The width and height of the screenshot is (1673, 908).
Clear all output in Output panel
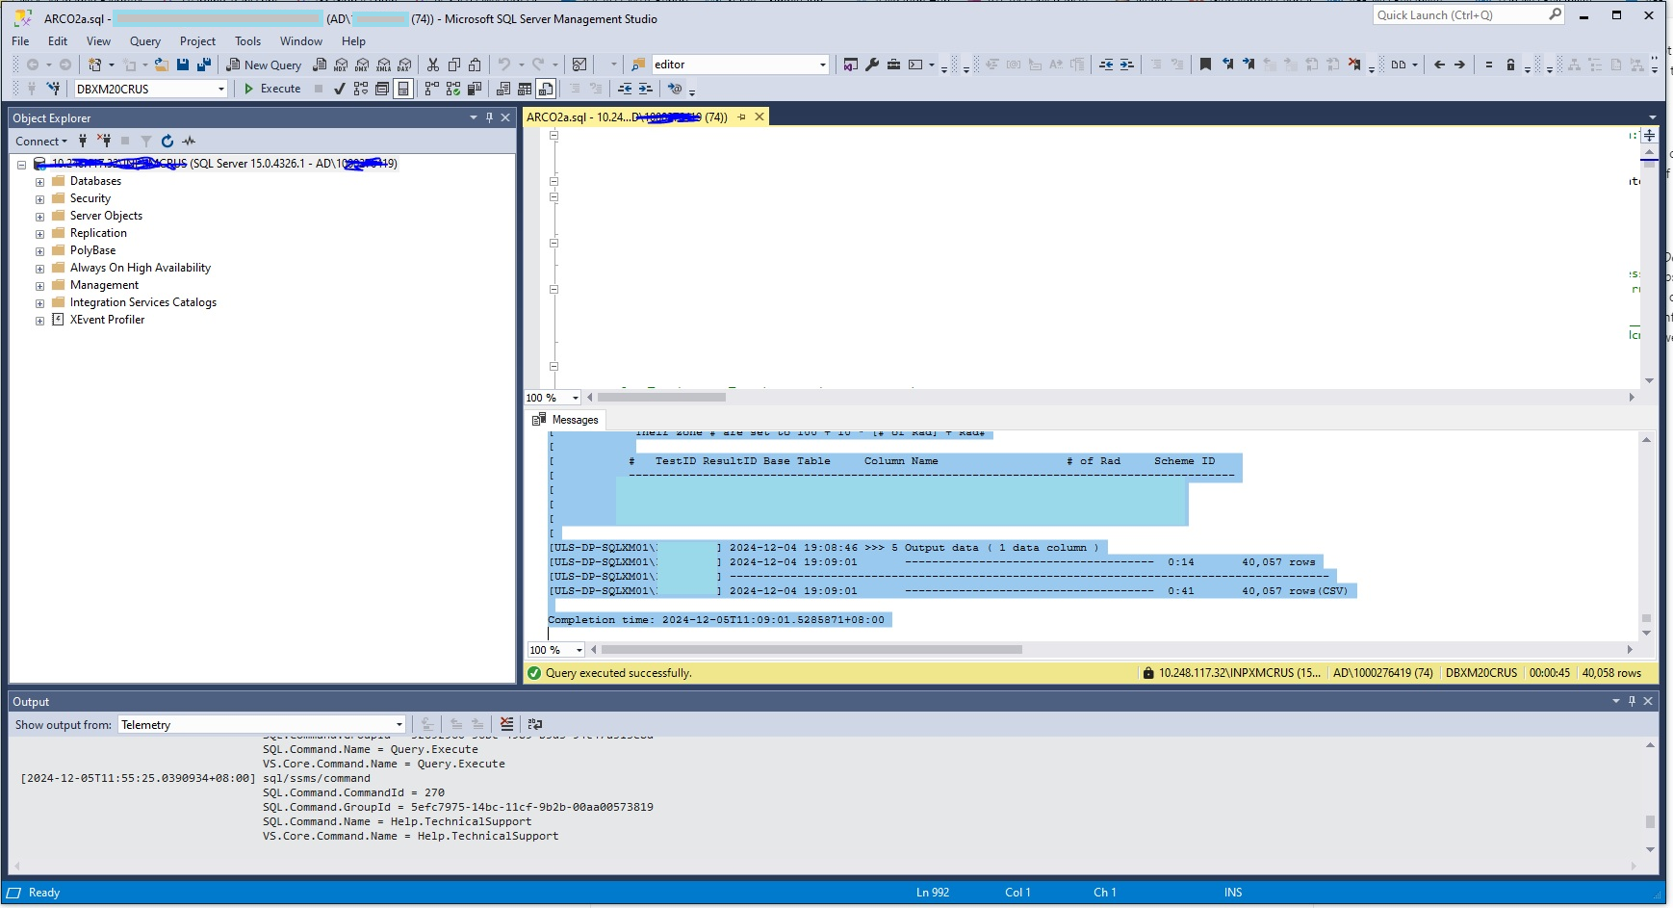pyautogui.click(x=506, y=724)
